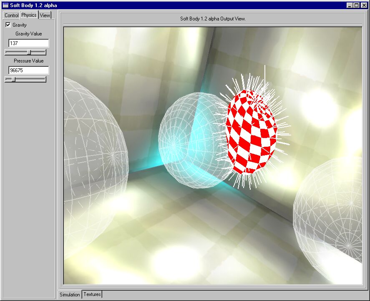
Task: Open the Textures bottom tab
Action: [x=92, y=294]
